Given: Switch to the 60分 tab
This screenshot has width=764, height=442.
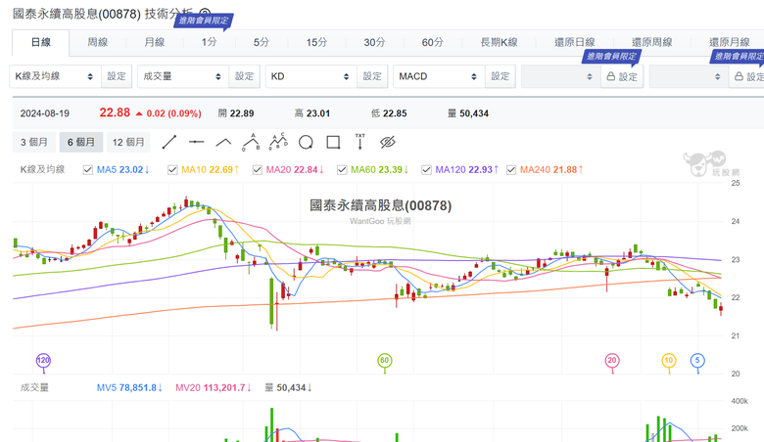Looking at the screenshot, I should (x=432, y=43).
